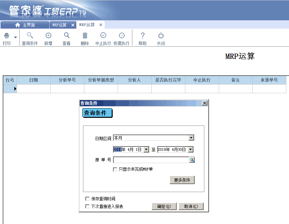Viewport: 289px width, 224px height.
Task: Expand the 打印 print options arrow
Action: [x=15, y=37]
